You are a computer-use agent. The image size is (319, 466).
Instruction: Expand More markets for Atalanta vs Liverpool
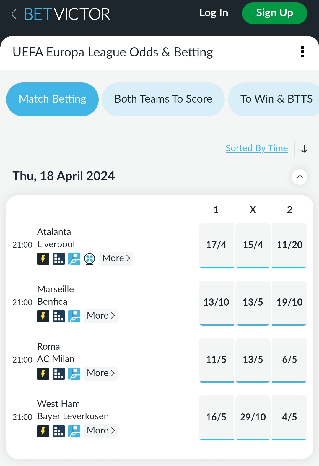click(x=116, y=258)
